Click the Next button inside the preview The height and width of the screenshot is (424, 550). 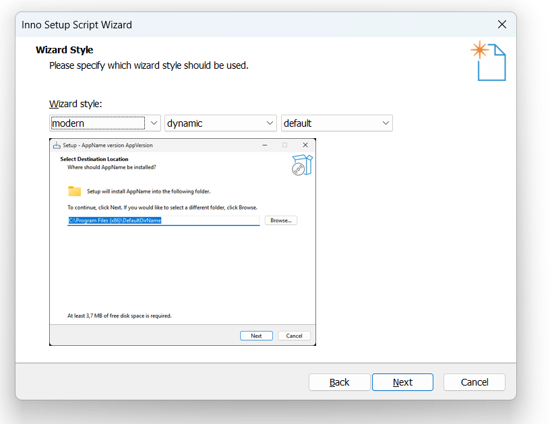[256, 336]
